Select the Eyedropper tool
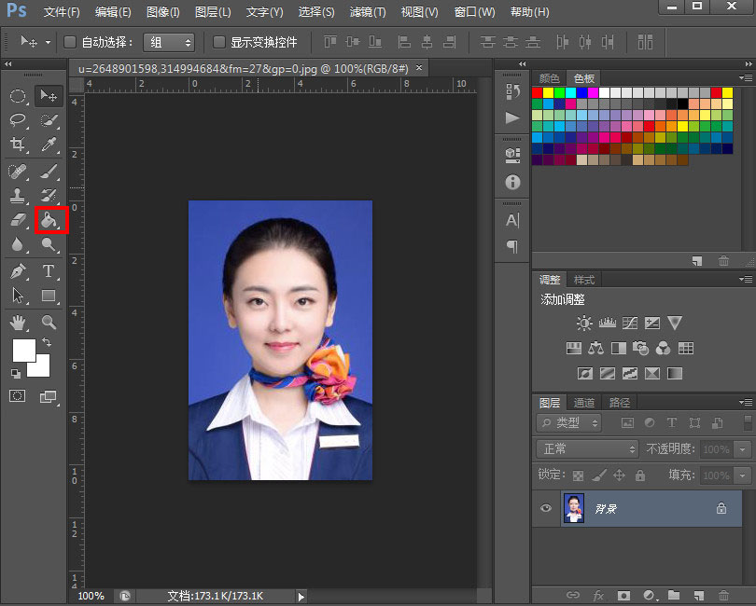Screen dimensions: 756x606 point(49,145)
